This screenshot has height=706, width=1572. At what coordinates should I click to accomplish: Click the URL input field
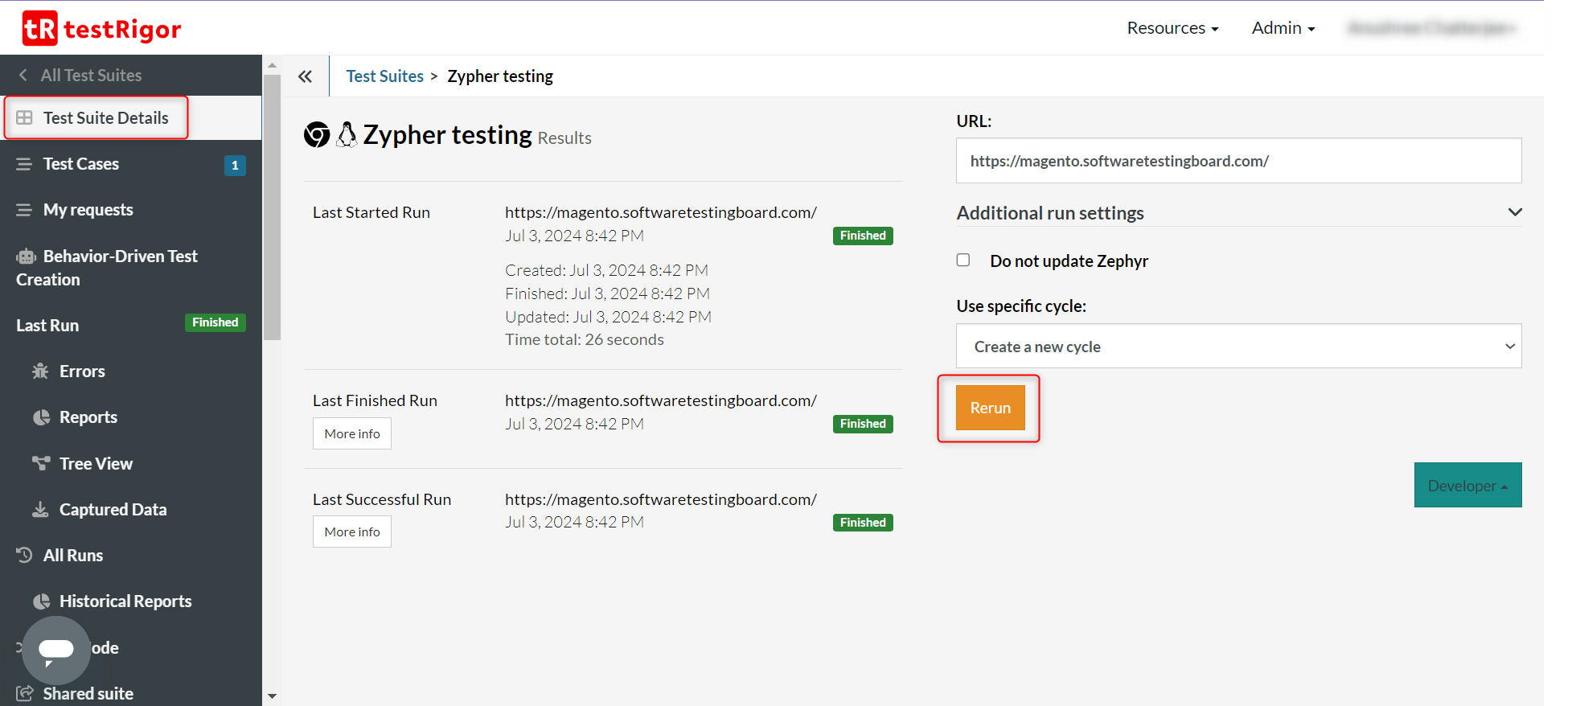tap(1238, 161)
